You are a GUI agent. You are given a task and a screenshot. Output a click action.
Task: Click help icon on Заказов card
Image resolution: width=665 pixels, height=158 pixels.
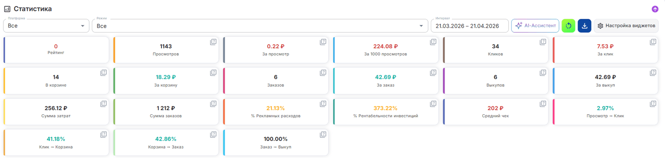coord(323,73)
